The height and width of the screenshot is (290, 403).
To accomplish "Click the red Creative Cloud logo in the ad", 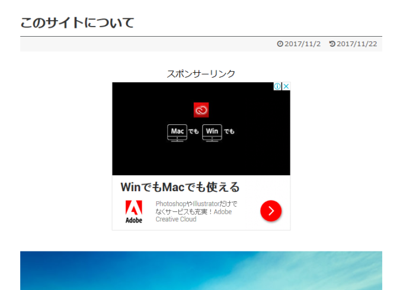I will click(x=201, y=110).
